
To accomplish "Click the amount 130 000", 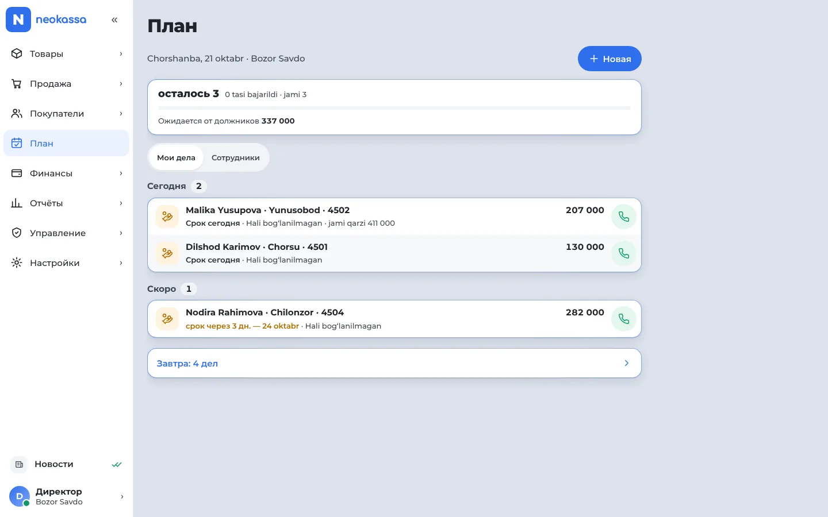I will (x=585, y=247).
